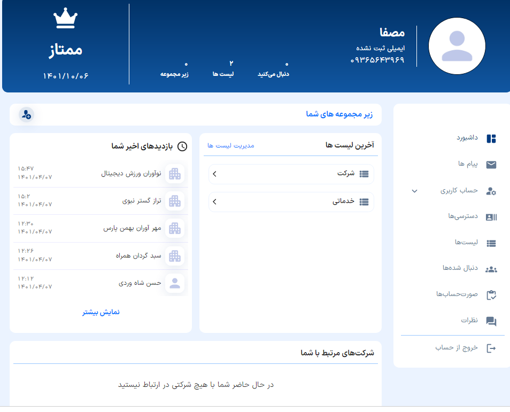This screenshot has width=510, height=412.
Task: Expand the حساب کاربری dropdown chevron
Action: tap(414, 191)
